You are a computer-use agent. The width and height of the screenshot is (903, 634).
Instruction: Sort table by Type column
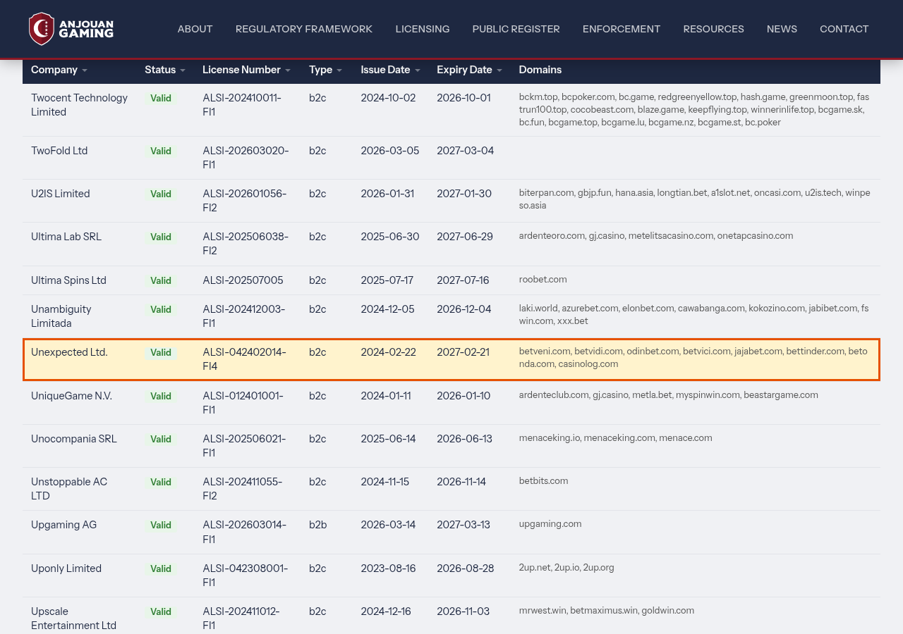326,70
